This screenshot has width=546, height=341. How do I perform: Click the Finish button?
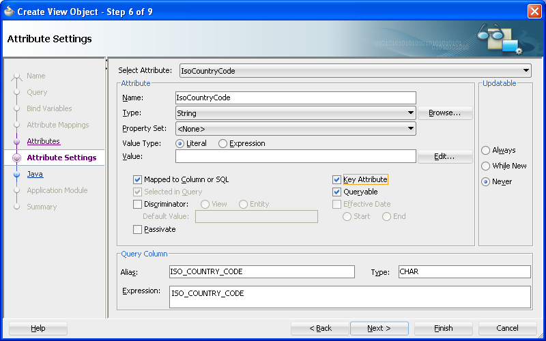point(443,328)
